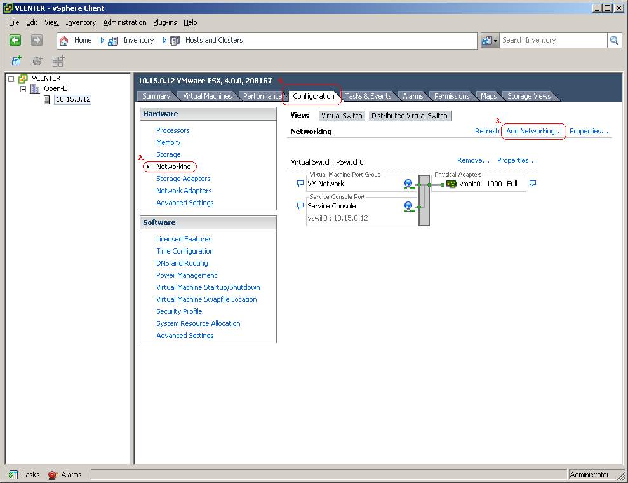The image size is (628, 483).
Task: Click the Hosts and Clusters icon
Action: click(175, 41)
